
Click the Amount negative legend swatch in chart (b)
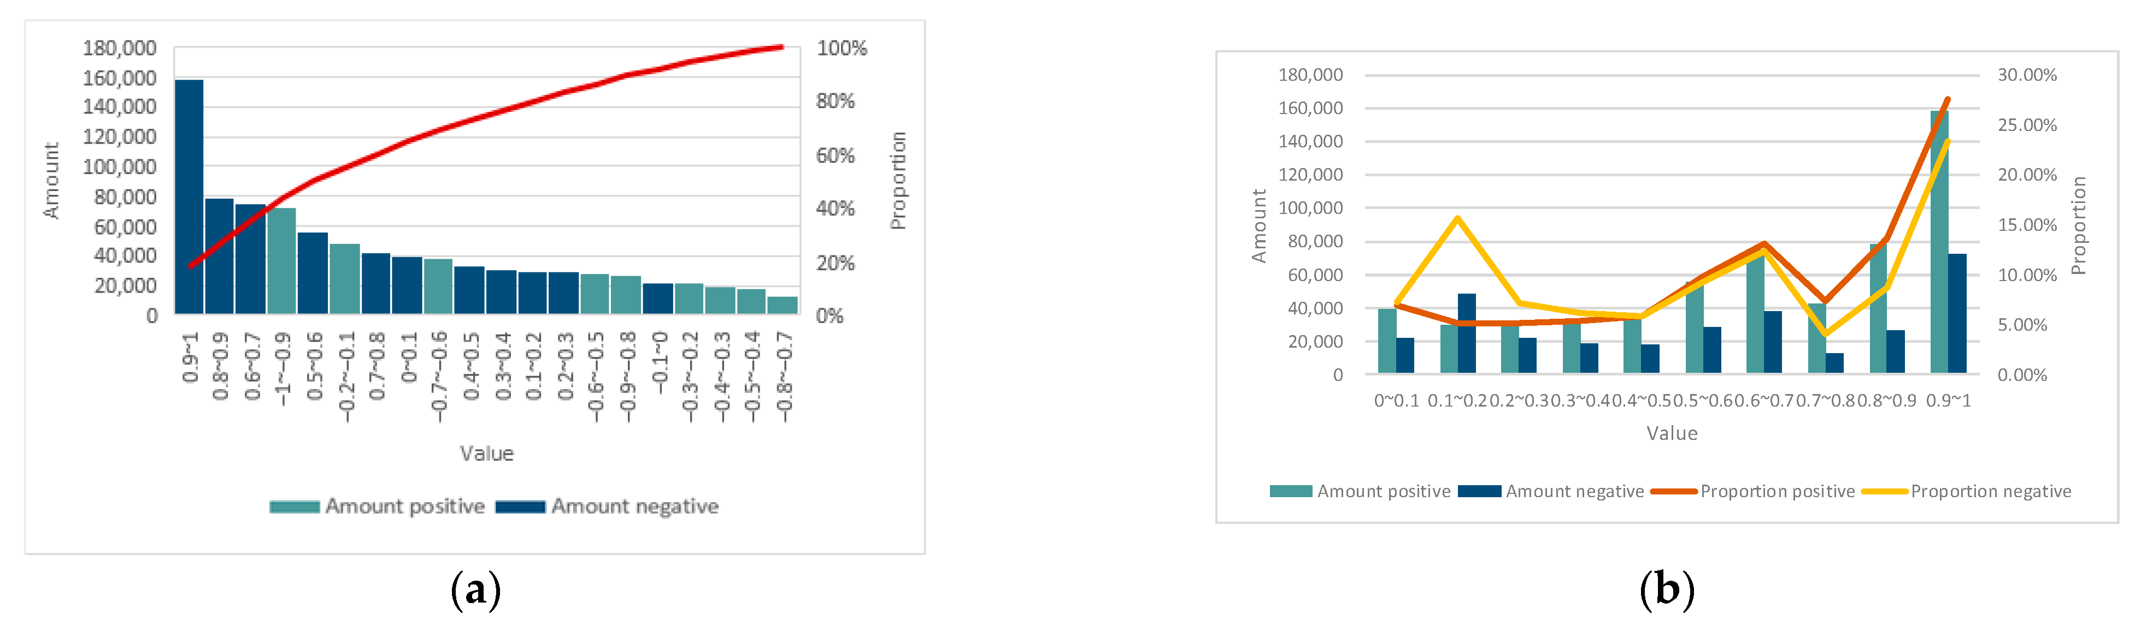pos(1479,492)
